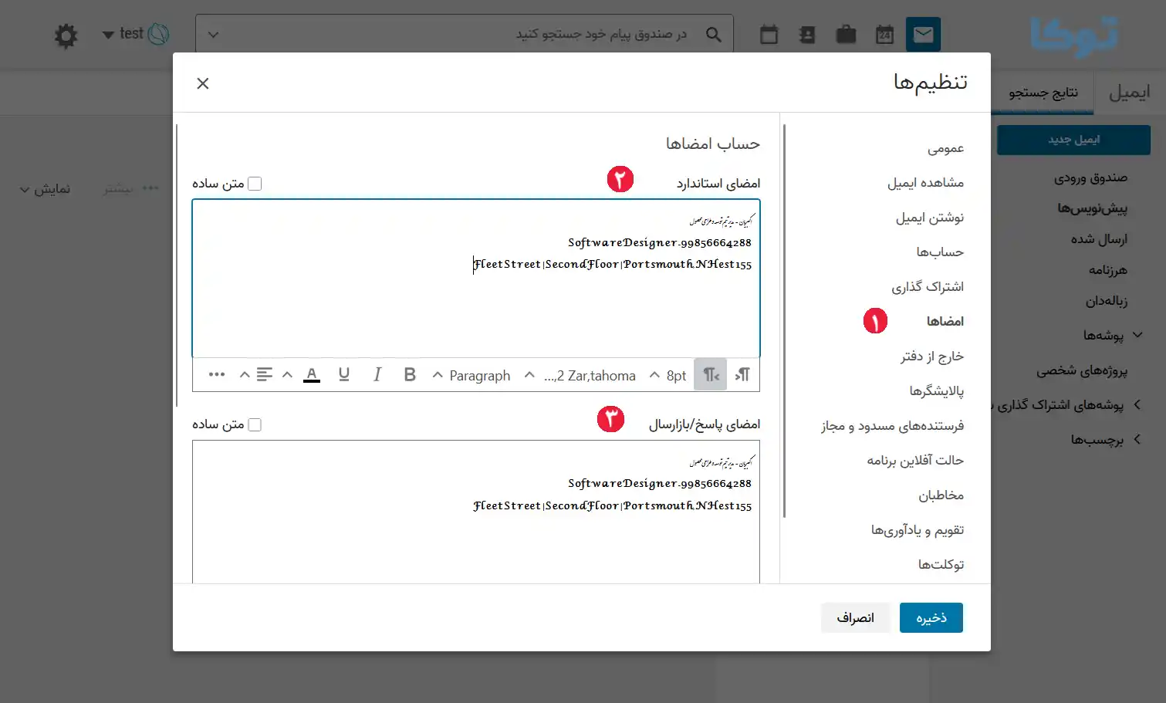Image resolution: width=1166 pixels, height=703 pixels.
Task: Apply the text color A button
Action: (312, 375)
